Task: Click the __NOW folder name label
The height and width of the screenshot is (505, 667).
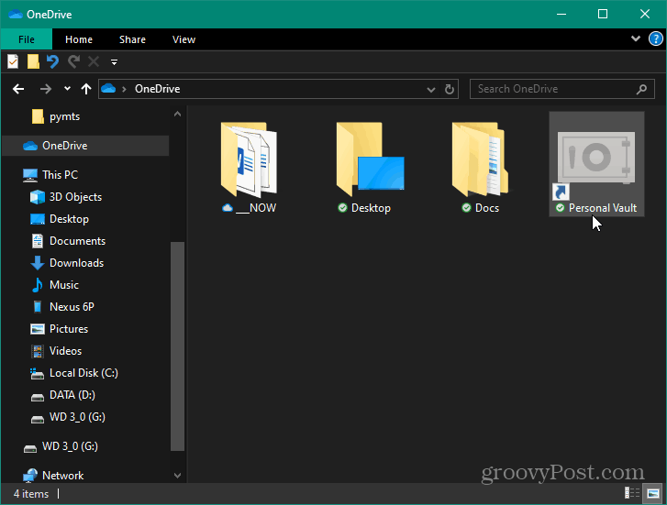Action: pyautogui.click(x=256, y=208)
